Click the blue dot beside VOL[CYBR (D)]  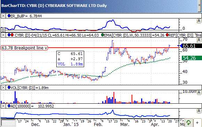tap(9, 87)
